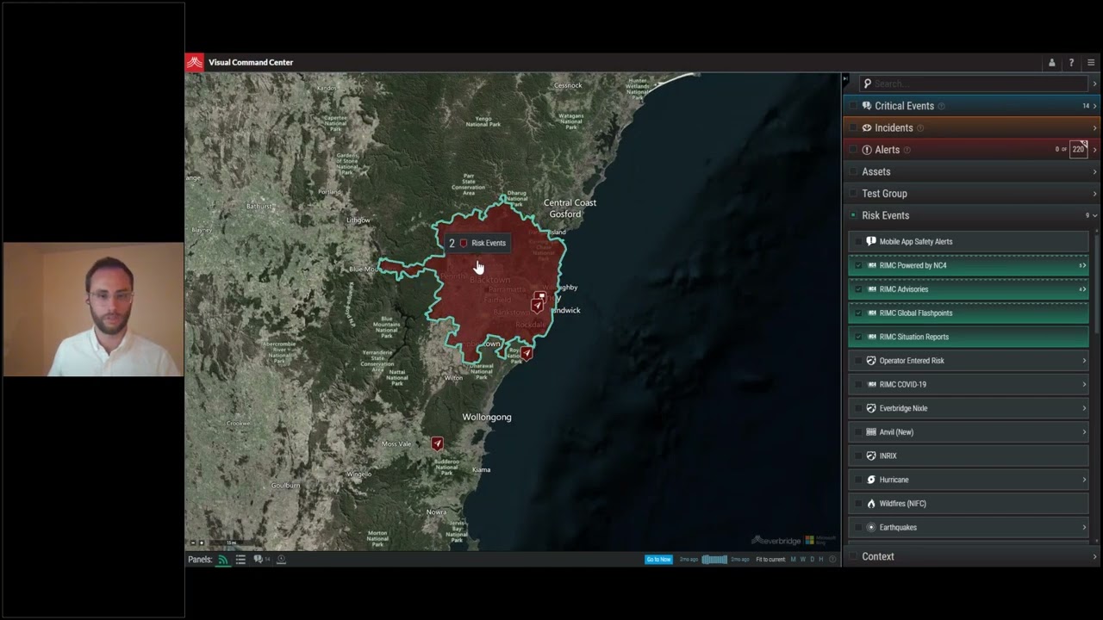The height and width of the screenshot is (620, 1103).
Task: Click the 2 Risk Events map tooltip
Action: click(477, 244)
